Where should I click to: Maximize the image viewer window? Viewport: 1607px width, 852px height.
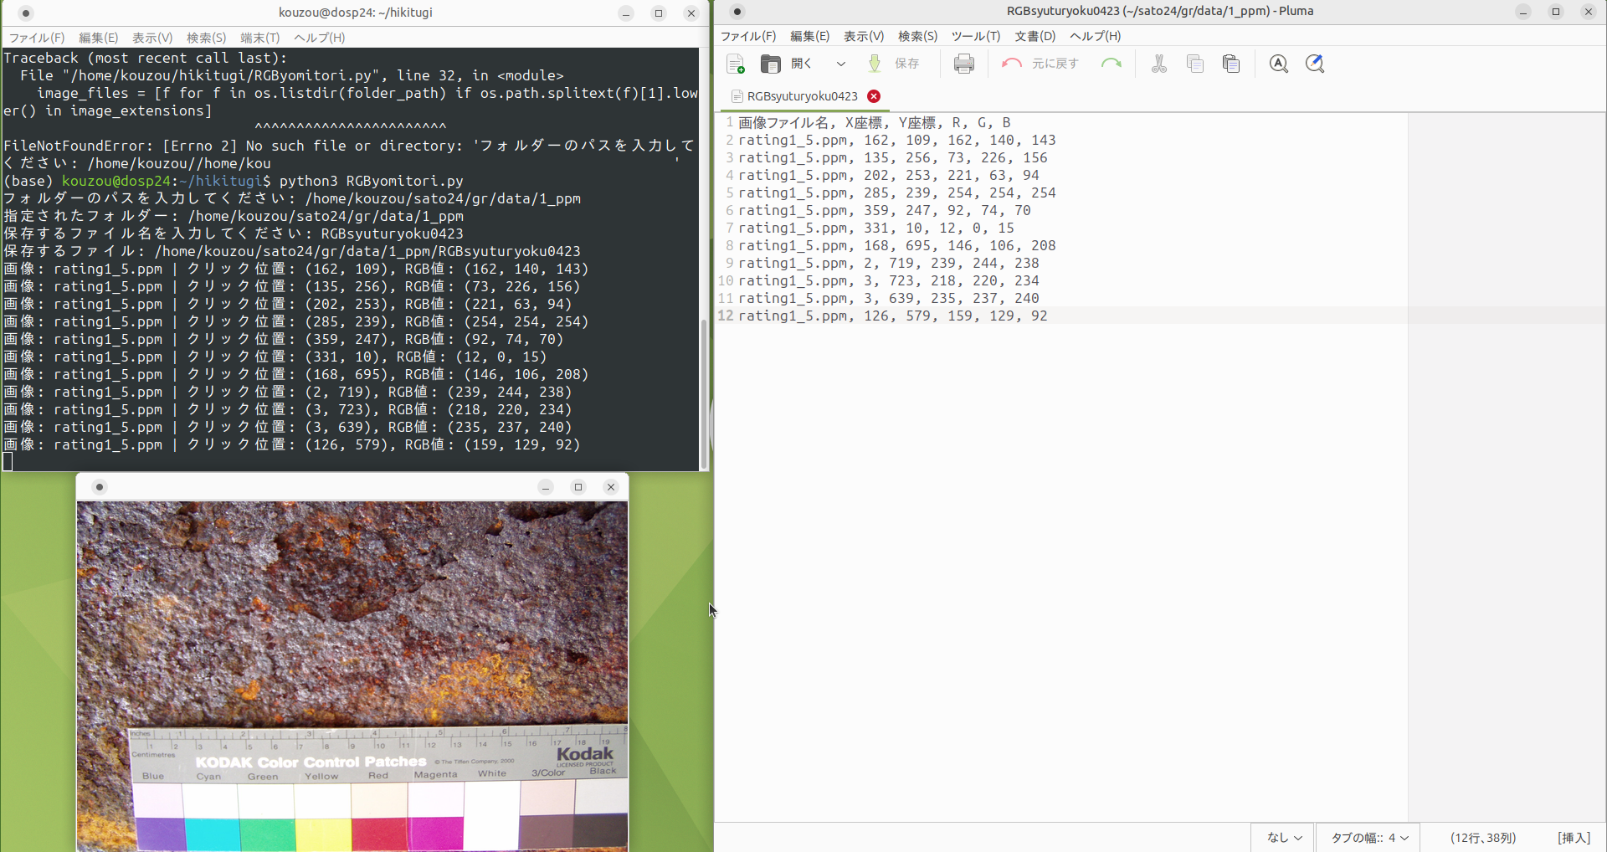click(578, 487)
